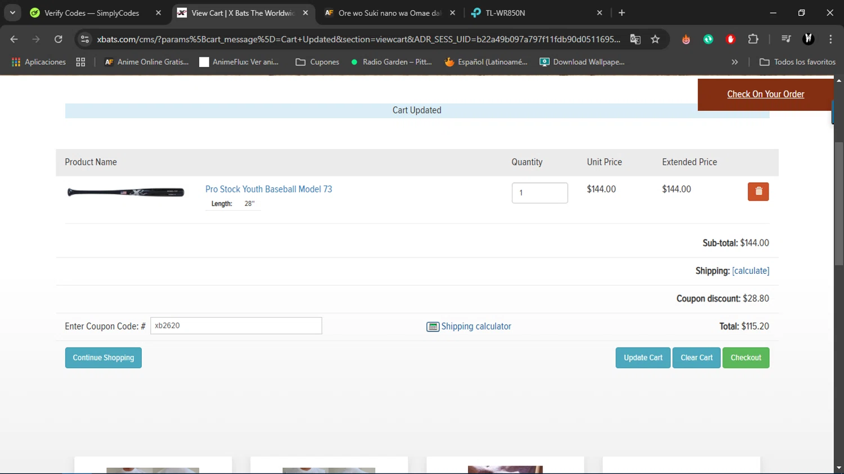Open AnimeFlux bookmark

[x=239, y=62]
